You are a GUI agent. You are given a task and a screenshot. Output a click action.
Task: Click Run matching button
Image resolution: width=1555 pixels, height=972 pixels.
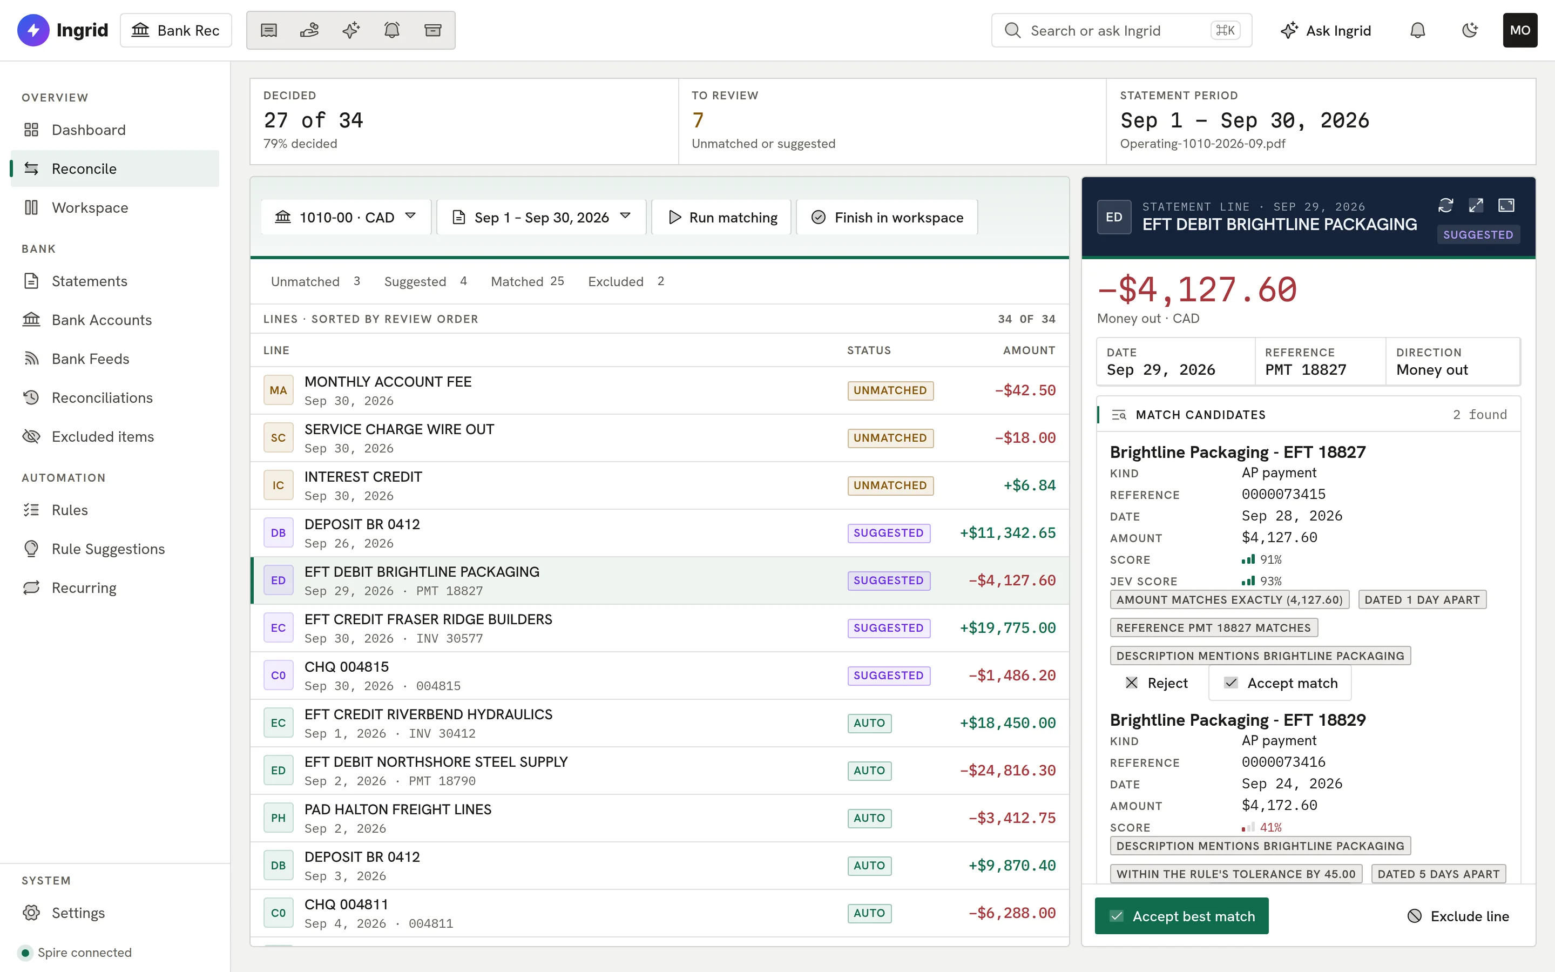pyautogui.click(x=721, y=217)
